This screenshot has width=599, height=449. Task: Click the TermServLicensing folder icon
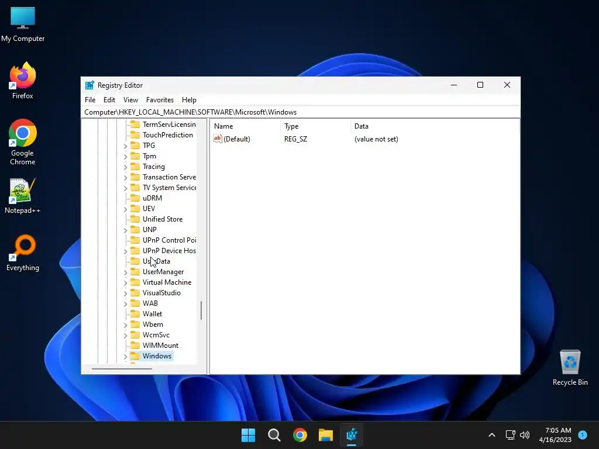tap(135, 125)
